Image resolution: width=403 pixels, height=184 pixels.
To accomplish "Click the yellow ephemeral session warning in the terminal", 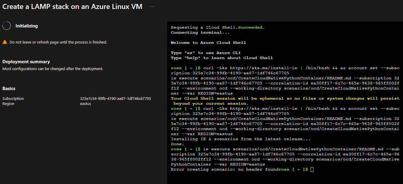I will pyautogui.click(x=285, y=101).
